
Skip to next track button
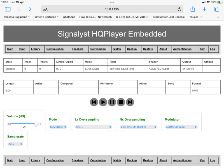click(130, 102)
